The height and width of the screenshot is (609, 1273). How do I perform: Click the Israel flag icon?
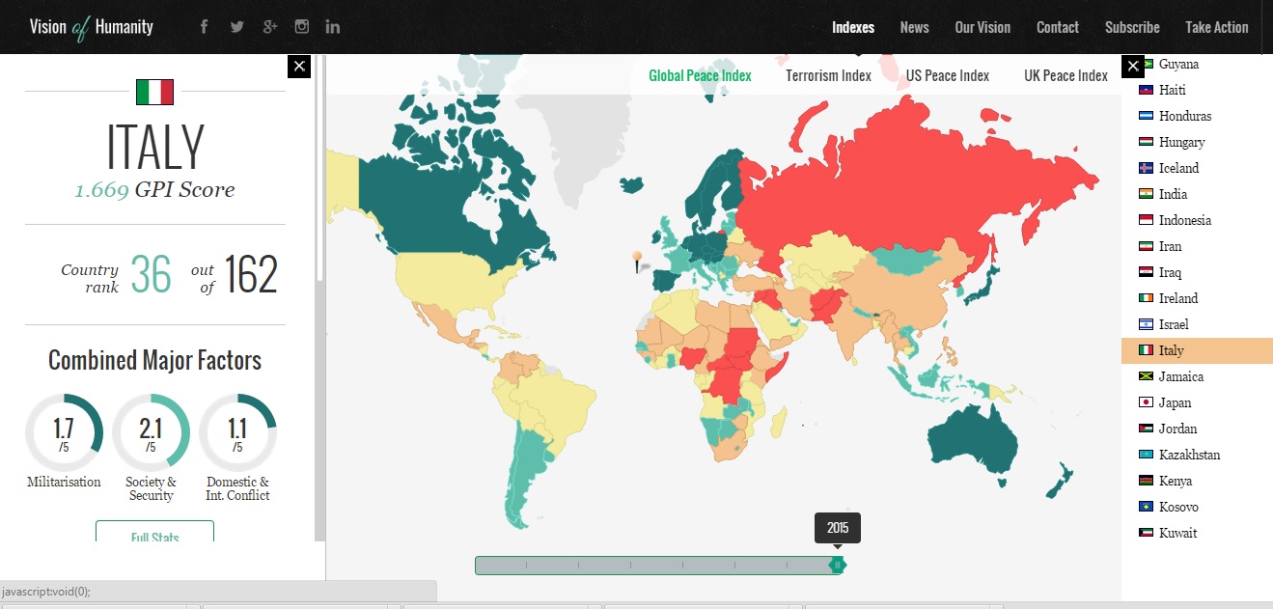[x=1146, y=324]
